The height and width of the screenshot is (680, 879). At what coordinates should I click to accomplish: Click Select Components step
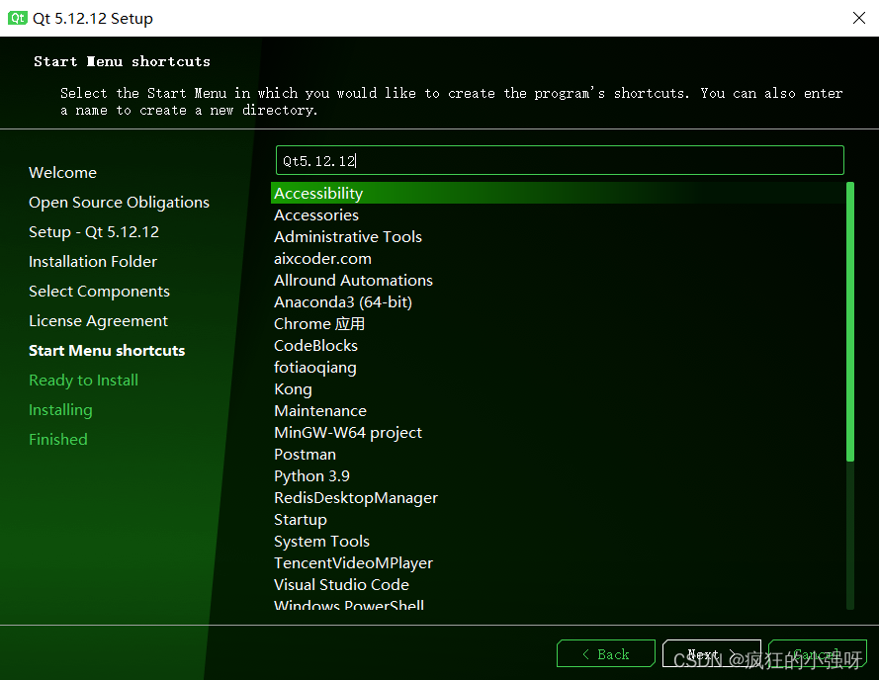pos(99,291)
